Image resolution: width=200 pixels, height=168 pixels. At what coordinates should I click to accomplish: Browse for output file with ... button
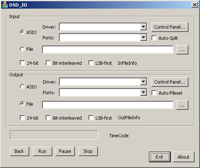pyautogui.click(x=182, y=105)
